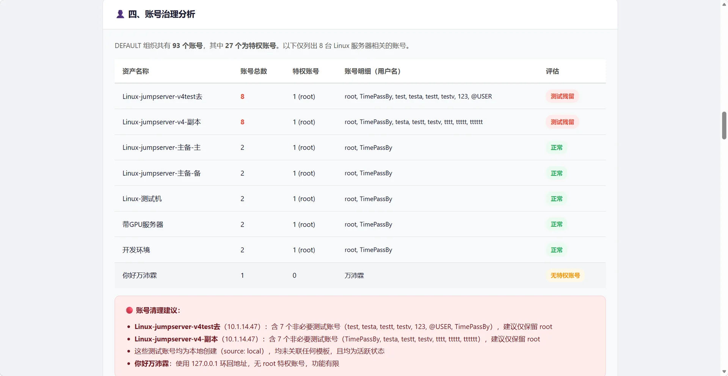
Task: Click the summary sentence about 93 个账号
Action: (264, 45)
